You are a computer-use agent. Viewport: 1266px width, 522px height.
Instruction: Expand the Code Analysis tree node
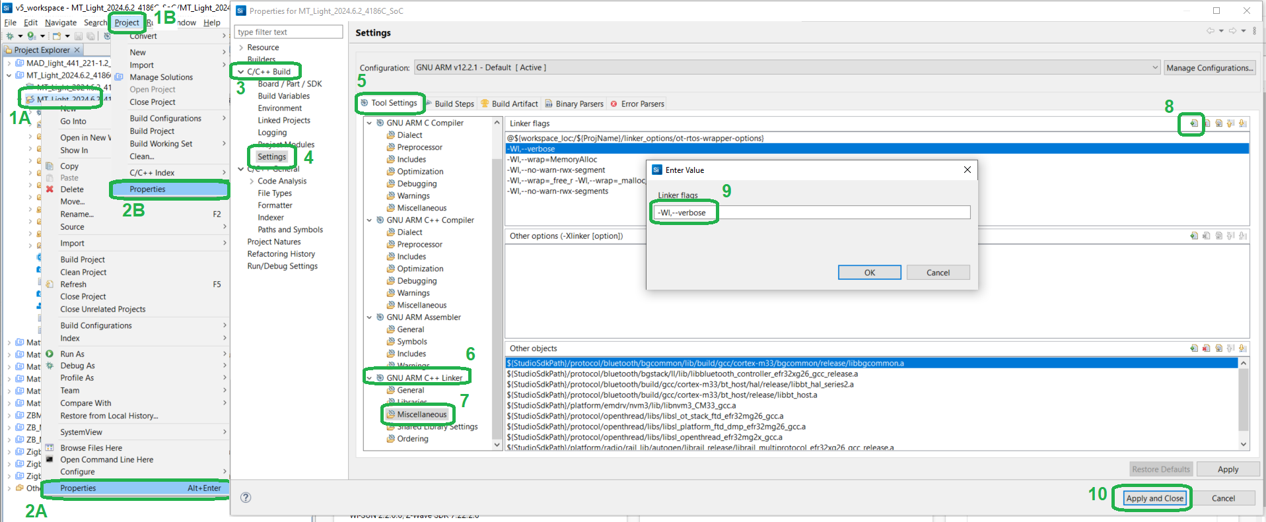[x=252, y=181]
